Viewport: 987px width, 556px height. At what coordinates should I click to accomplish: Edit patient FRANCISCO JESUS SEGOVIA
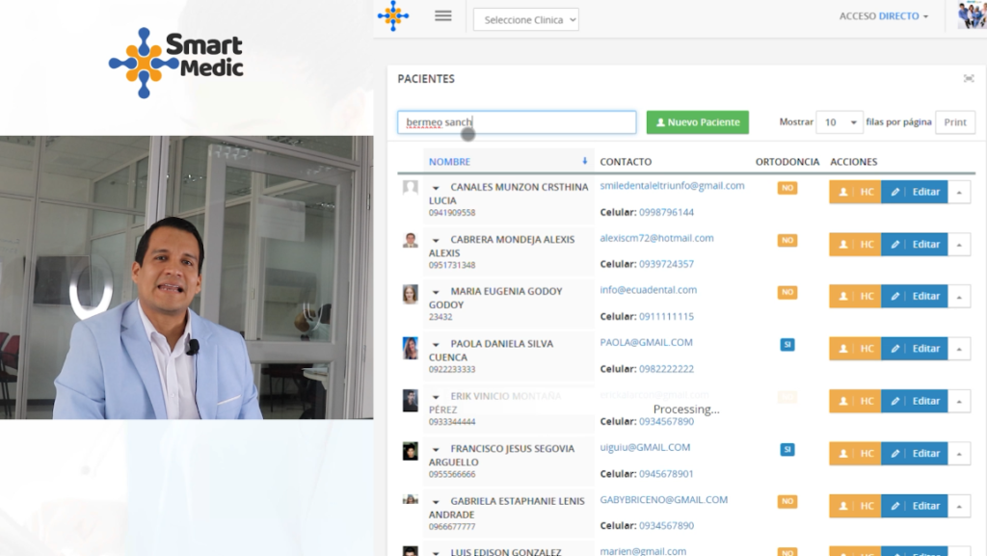tap(915, 454)
